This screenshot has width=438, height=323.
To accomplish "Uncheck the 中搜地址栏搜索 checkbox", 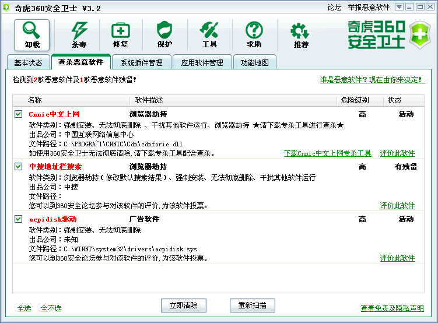I will [19, 166].
